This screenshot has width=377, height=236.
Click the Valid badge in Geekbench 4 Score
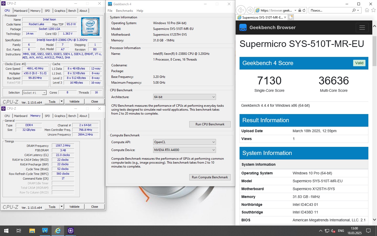coord(359,63)
